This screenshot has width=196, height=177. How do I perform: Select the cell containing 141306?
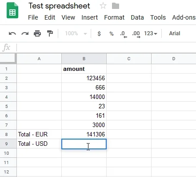(x=84, y=134)
